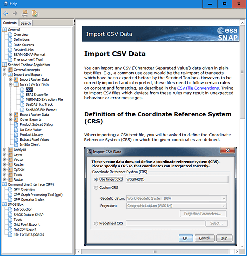Select the Custom CRS radio button

[96, 188]
